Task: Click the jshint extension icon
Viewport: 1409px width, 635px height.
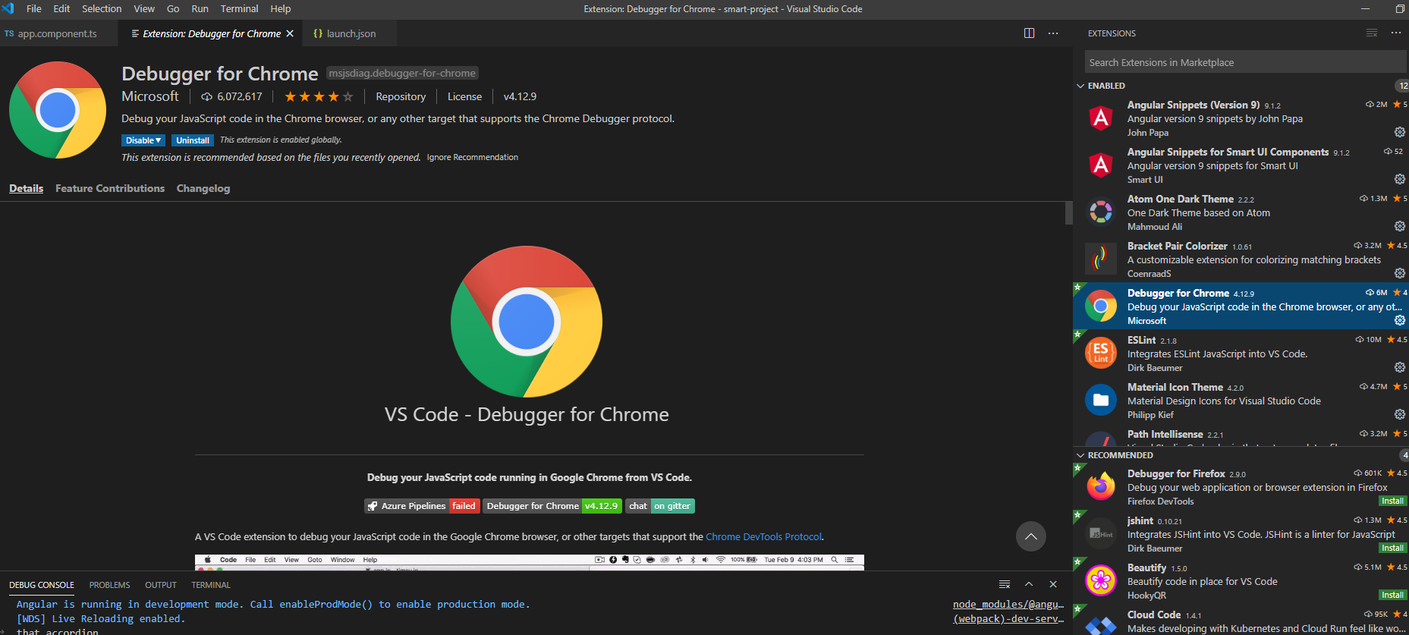Action: pos(1101,533)
